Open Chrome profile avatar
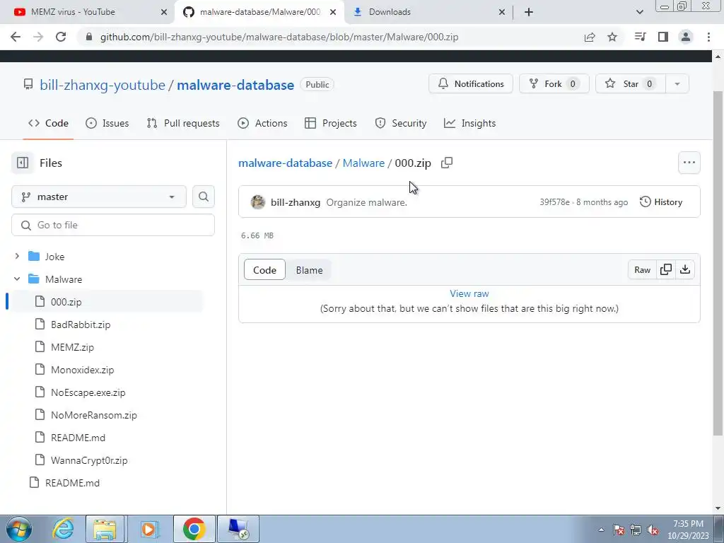Image resolution: width=724 pixels, height=543 pixels. pos(686,37)
